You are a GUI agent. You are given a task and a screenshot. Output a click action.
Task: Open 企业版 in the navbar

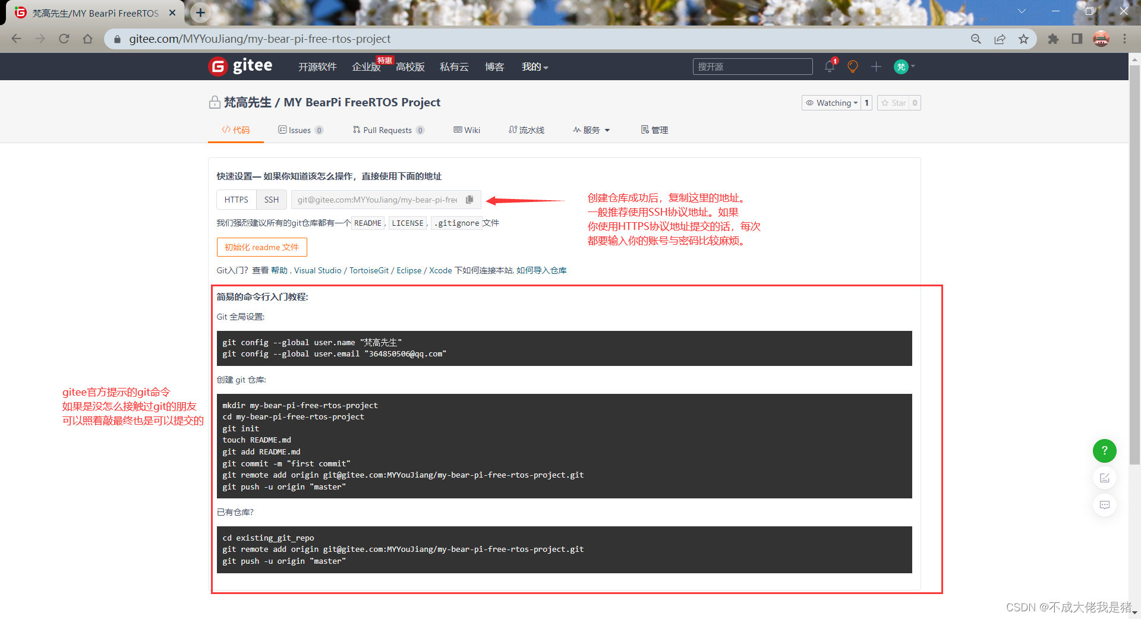[x=366, y=67]
